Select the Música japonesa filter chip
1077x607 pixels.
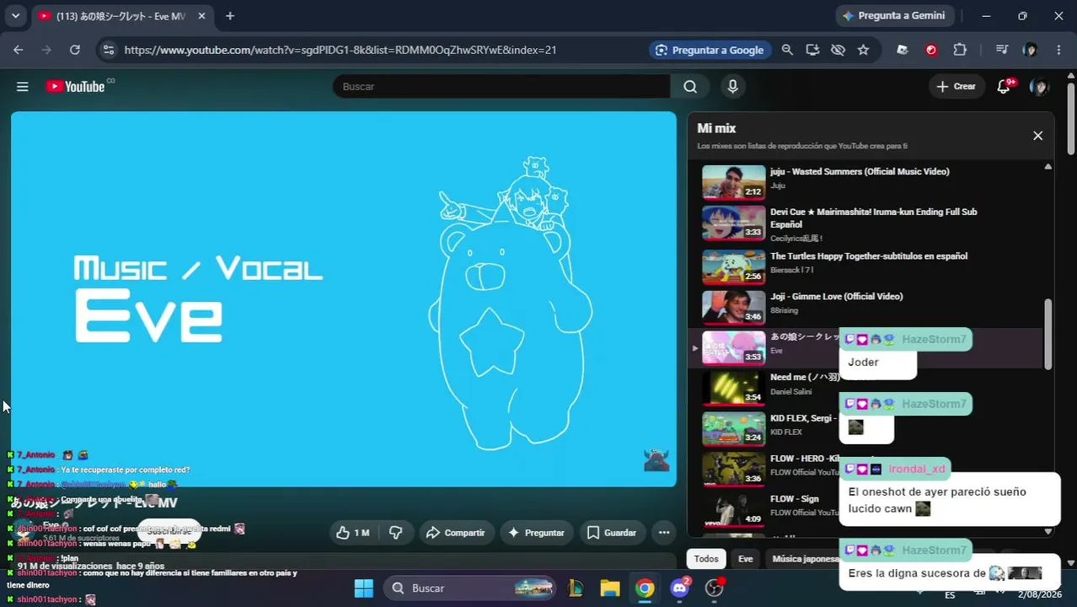(x=805, y=558)
